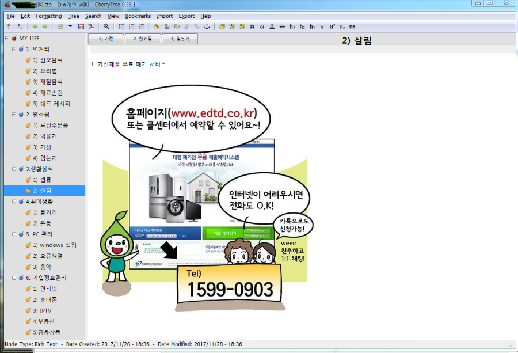Collapse the 1. 먹거리 tree node
This screenshot has height=353, width=518.
[14, 50]
